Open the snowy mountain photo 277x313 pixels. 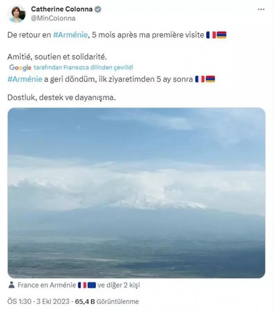(136, 193)
